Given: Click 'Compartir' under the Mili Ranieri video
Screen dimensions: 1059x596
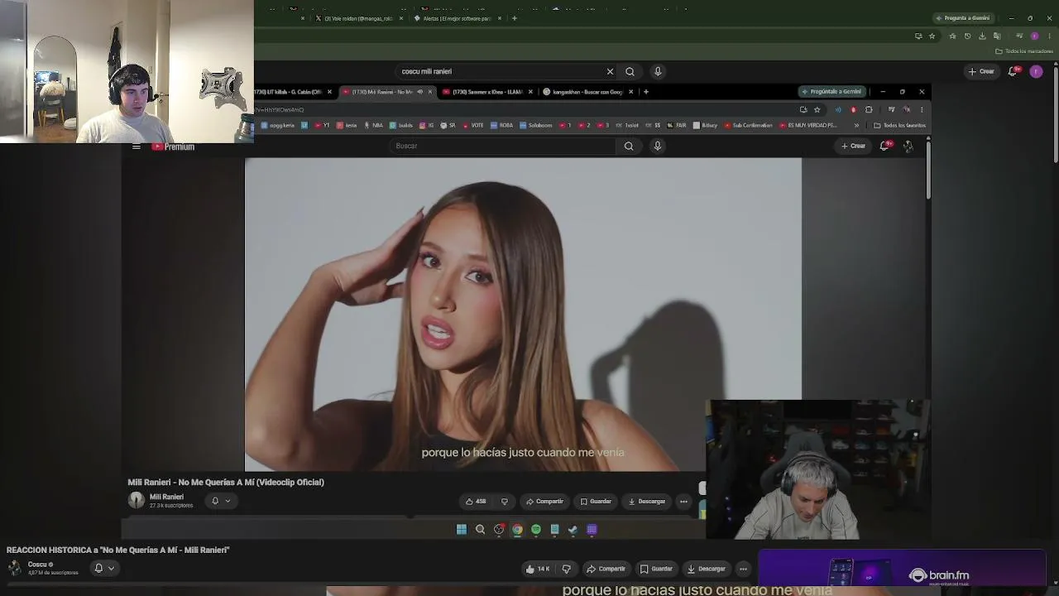Looking at the screenshot, I should point(544,501).
